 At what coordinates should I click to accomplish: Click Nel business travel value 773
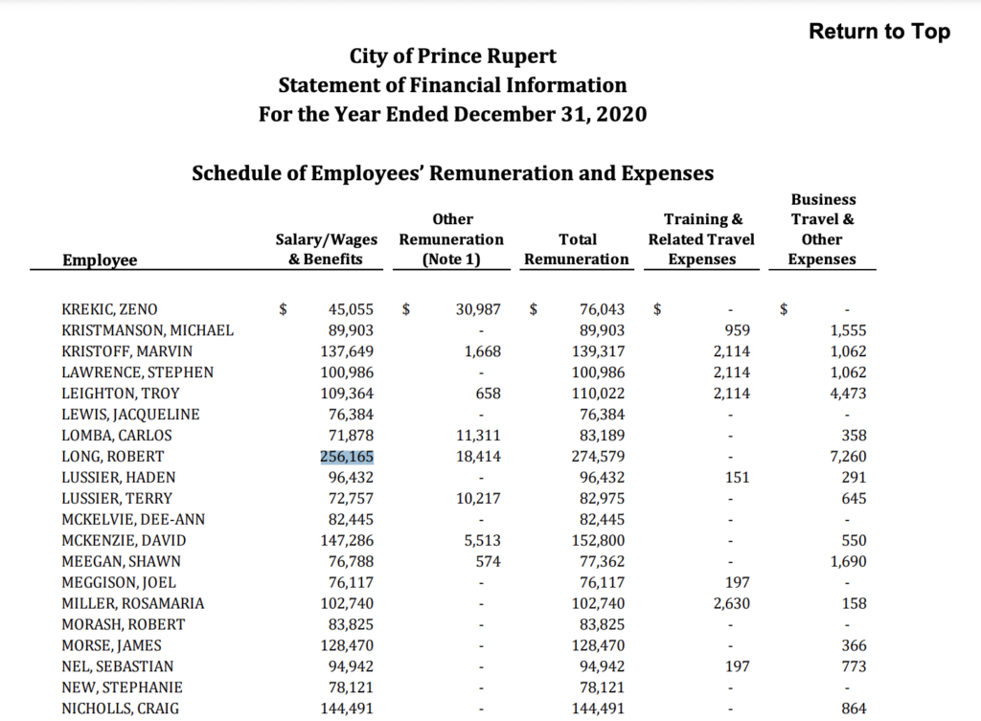(855, 666)
